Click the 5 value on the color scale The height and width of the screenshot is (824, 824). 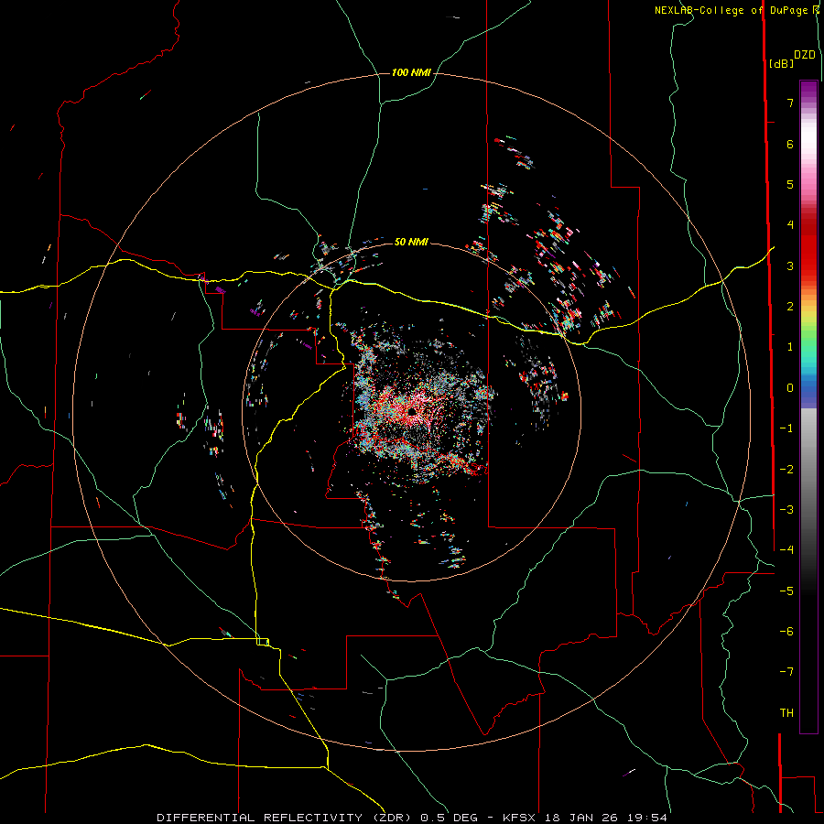coord(790,184)
